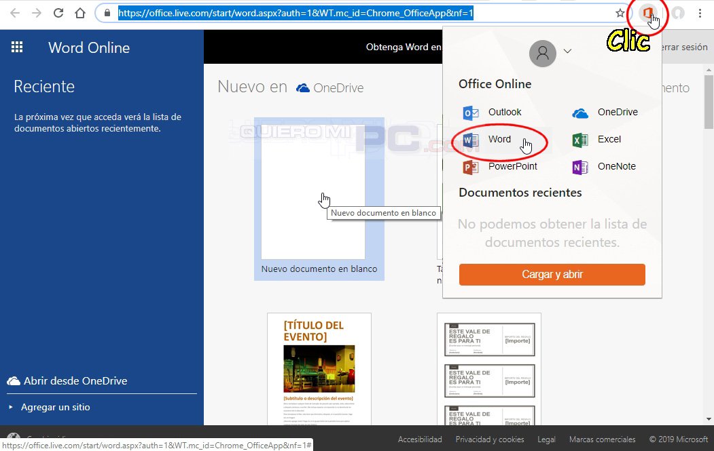Click the Agregar un sitio link

(56, 407)
